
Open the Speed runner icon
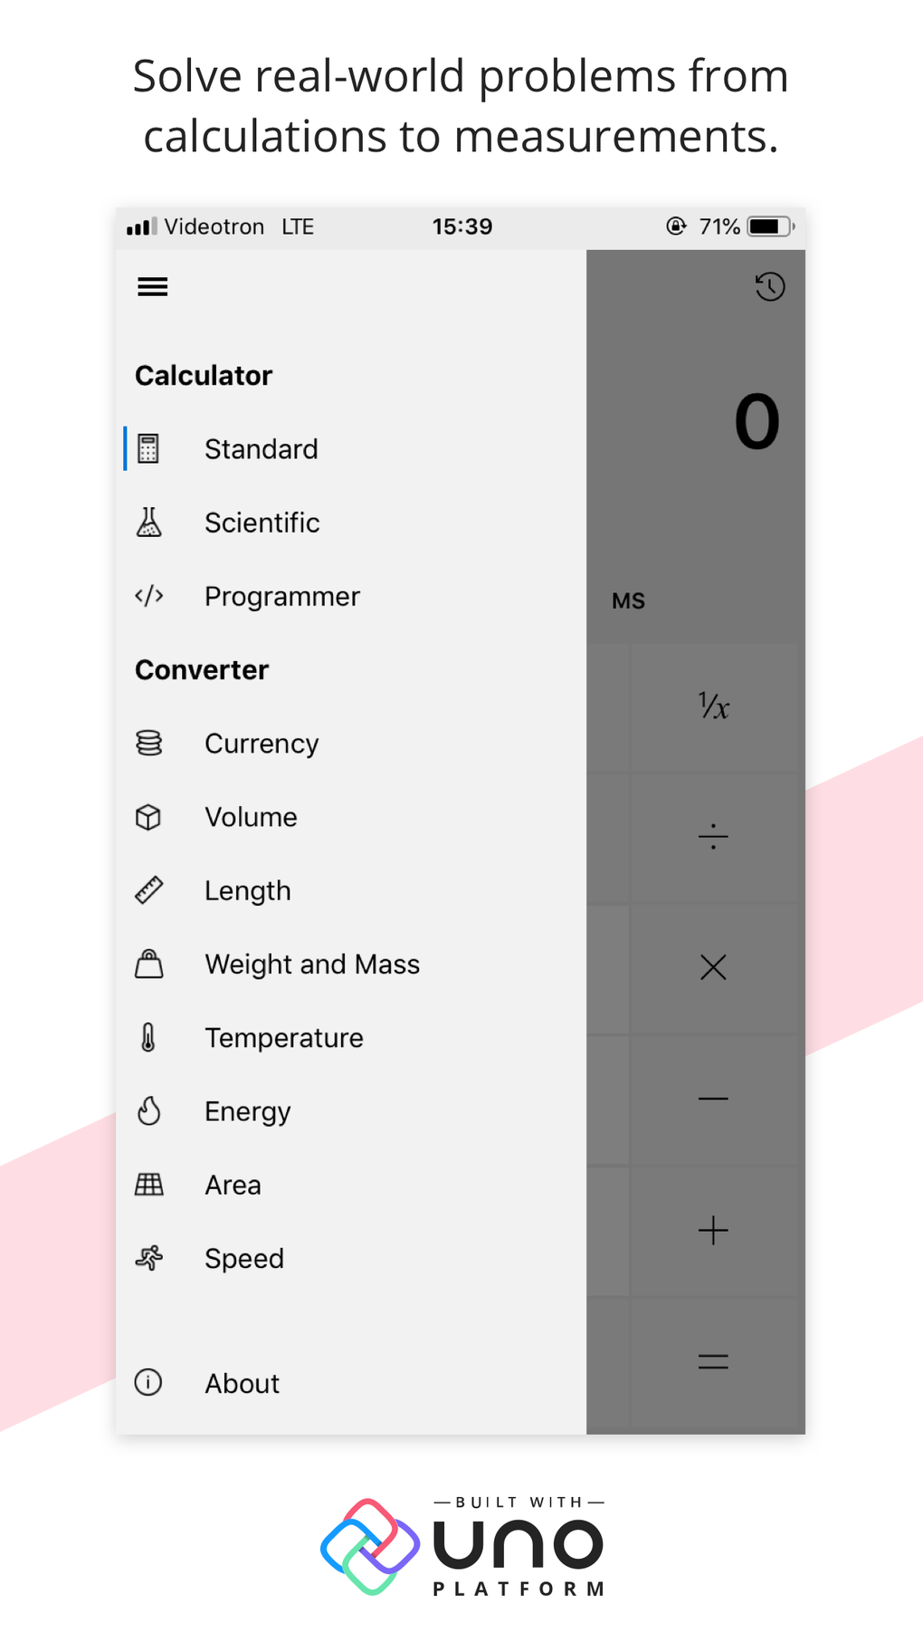pyautogui.click(x=149, y=1258)
